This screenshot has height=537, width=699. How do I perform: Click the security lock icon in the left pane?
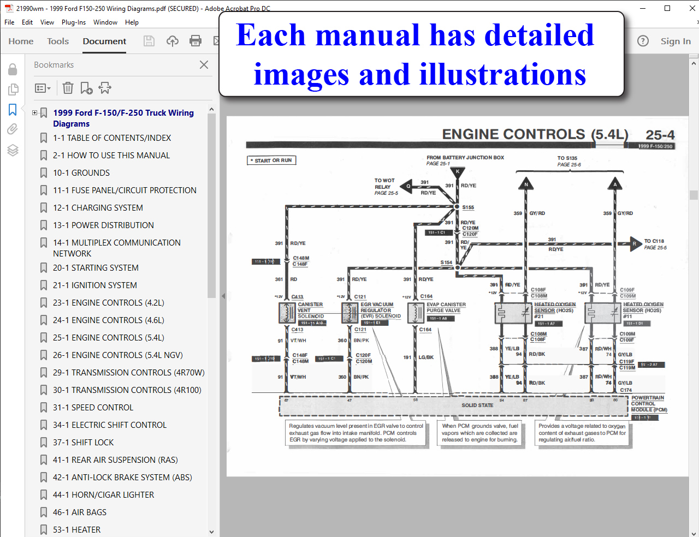[13, 69]
